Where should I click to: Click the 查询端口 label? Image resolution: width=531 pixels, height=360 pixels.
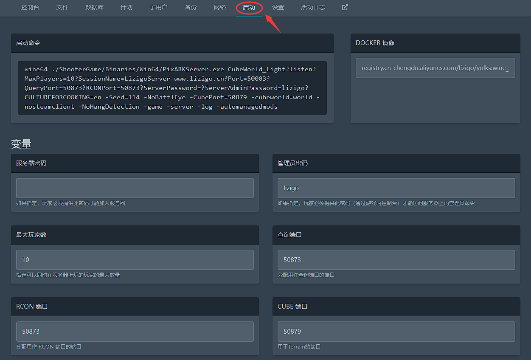click(x=290, y=235)
